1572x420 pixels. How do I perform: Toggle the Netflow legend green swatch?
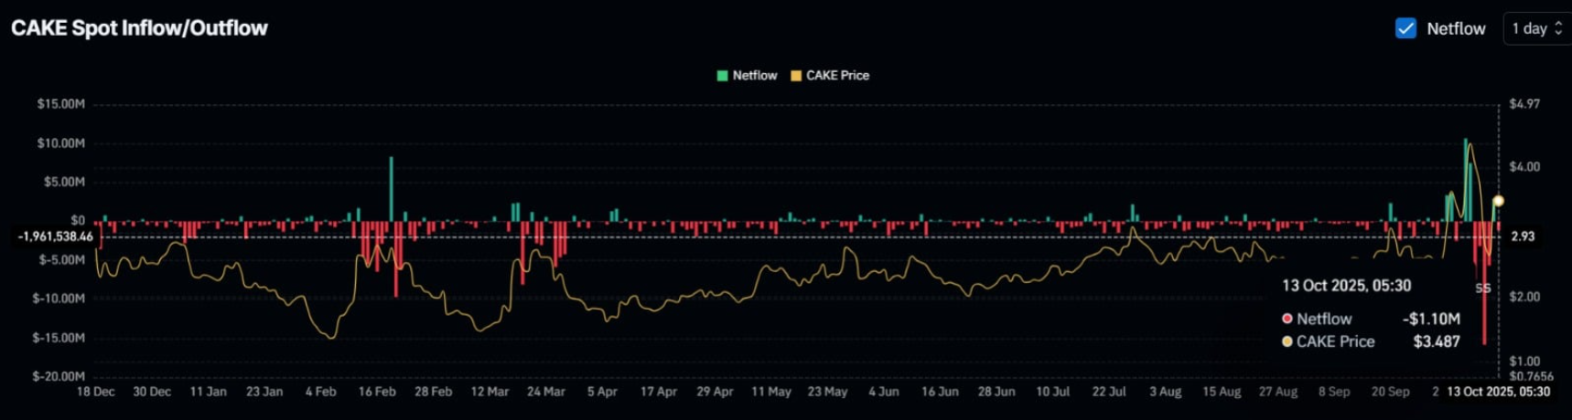[723, 76]
